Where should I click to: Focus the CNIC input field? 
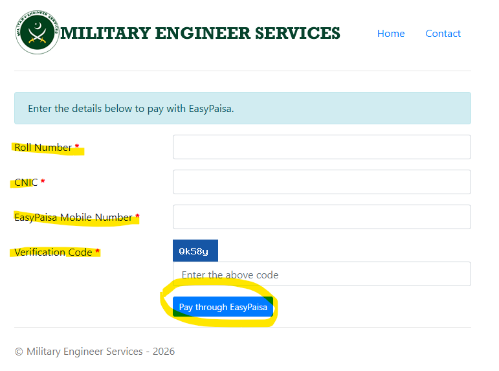click(322, 182)
